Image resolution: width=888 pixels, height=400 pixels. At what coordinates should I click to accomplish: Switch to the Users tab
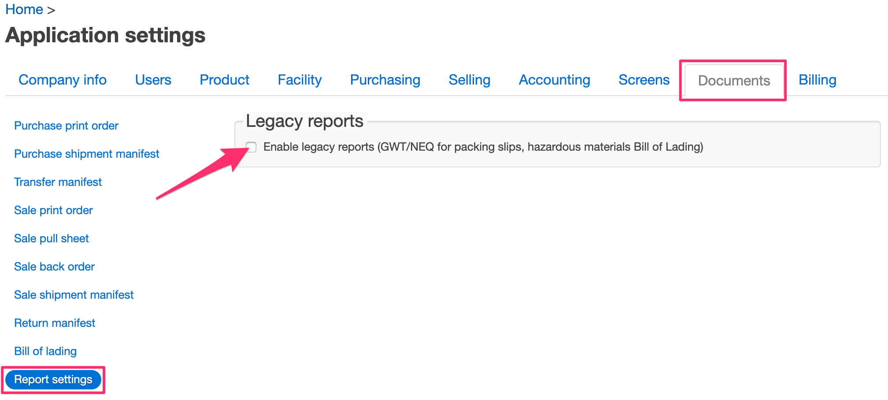[x=153, y=80]
